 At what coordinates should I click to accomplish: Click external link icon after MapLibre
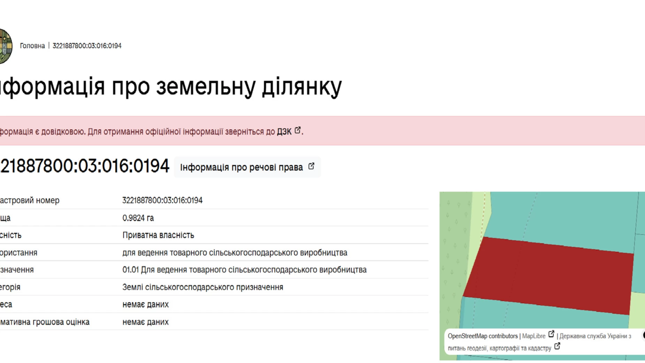click(551, 334)
